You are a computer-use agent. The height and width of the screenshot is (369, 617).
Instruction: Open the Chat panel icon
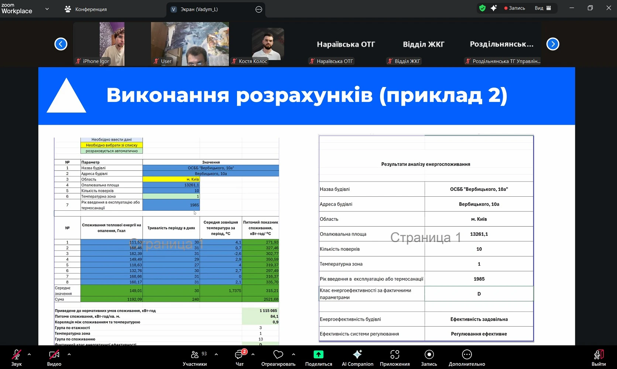click(x=239, y=355)
